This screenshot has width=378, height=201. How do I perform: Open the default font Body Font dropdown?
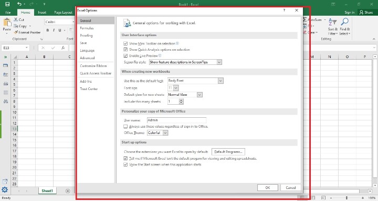coord(220,81)
